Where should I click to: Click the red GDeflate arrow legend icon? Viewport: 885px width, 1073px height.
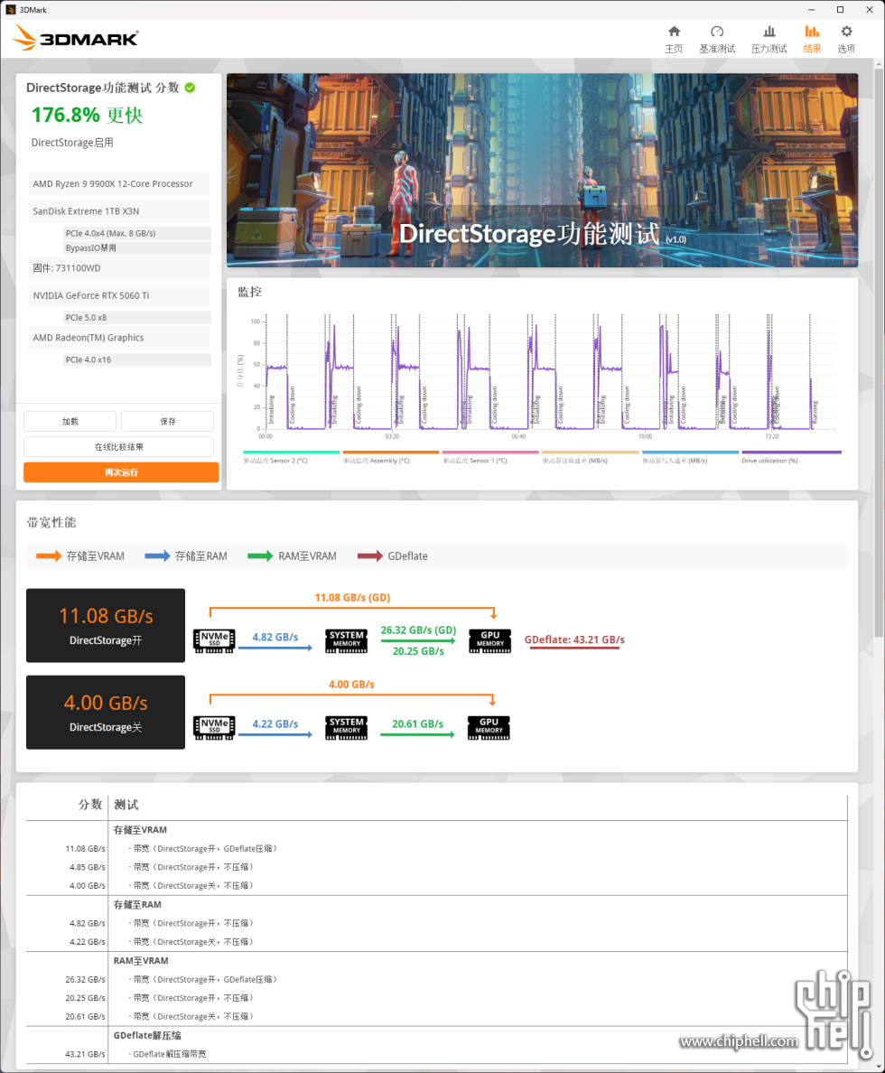click(370, 555)
